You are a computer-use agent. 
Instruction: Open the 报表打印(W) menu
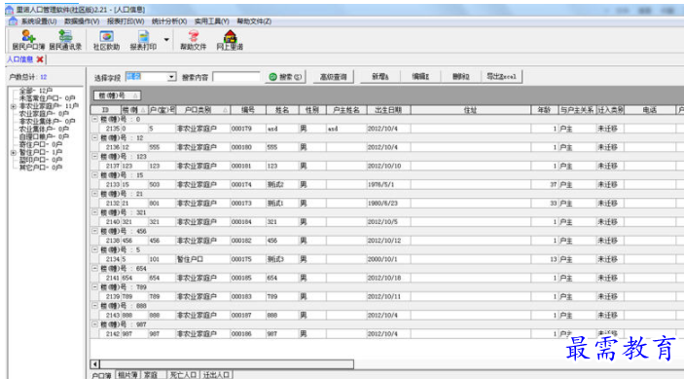click(126, 21)
